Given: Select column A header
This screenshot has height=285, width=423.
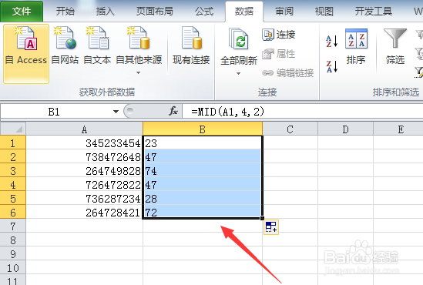Looking at the screenshot, I should click(85, 129).
